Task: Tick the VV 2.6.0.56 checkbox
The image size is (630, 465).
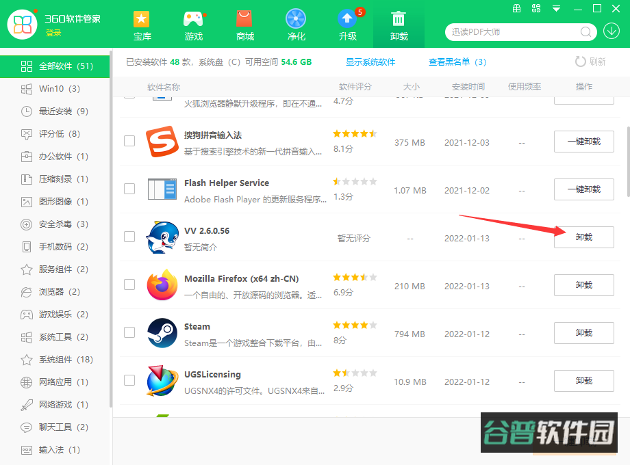Action: click(x=129, y=237)
